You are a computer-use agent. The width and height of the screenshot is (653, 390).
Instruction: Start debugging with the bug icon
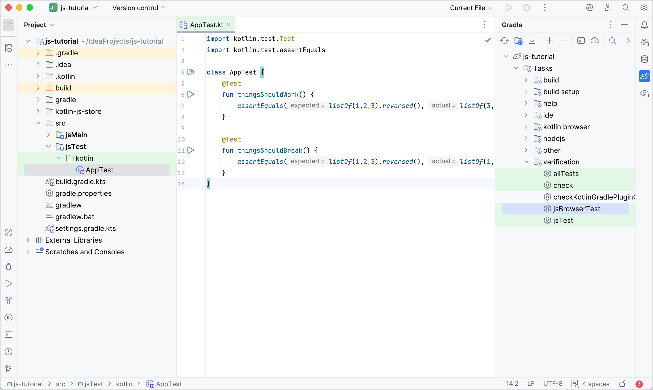(526, 7)
